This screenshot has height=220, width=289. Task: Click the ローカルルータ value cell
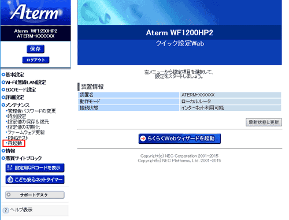click(230, 102)
